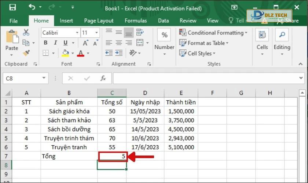
Task: Switch to the Data tab
Action: pyautogui.click(x=164, y=20)
